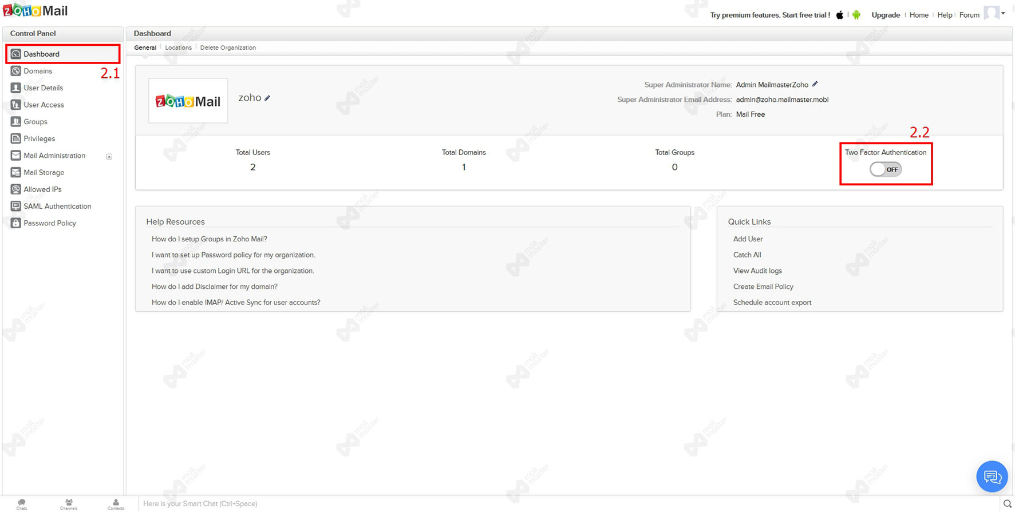This screenshot has width=1015, height=512.
Task: Click the Help link in header
Action: (945, 15)
